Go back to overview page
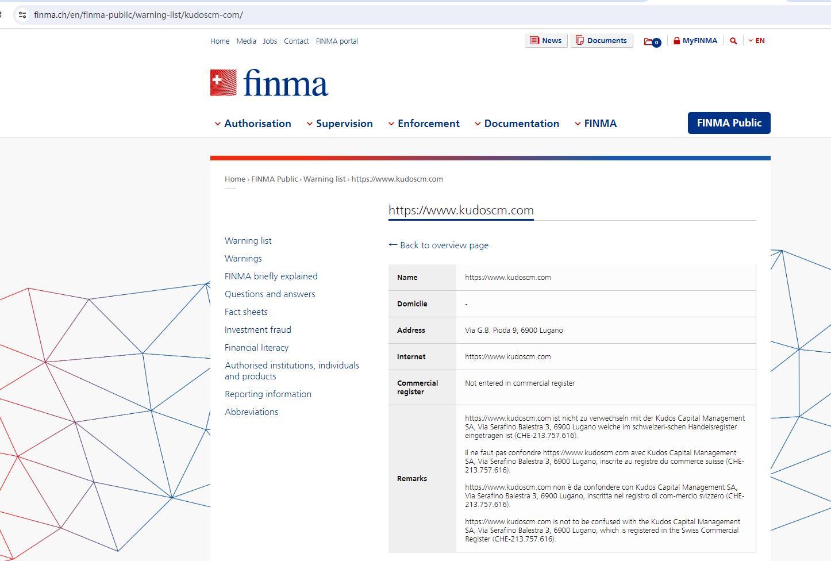 (x=438, y=245)
